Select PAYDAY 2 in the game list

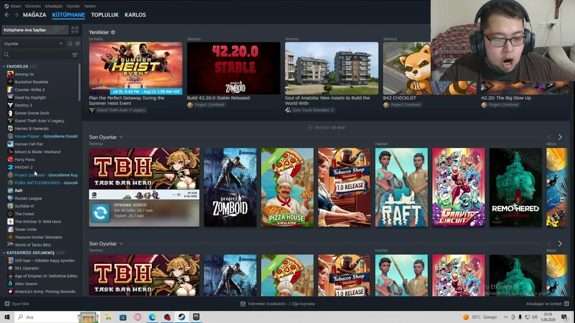(x=24, y=167)
